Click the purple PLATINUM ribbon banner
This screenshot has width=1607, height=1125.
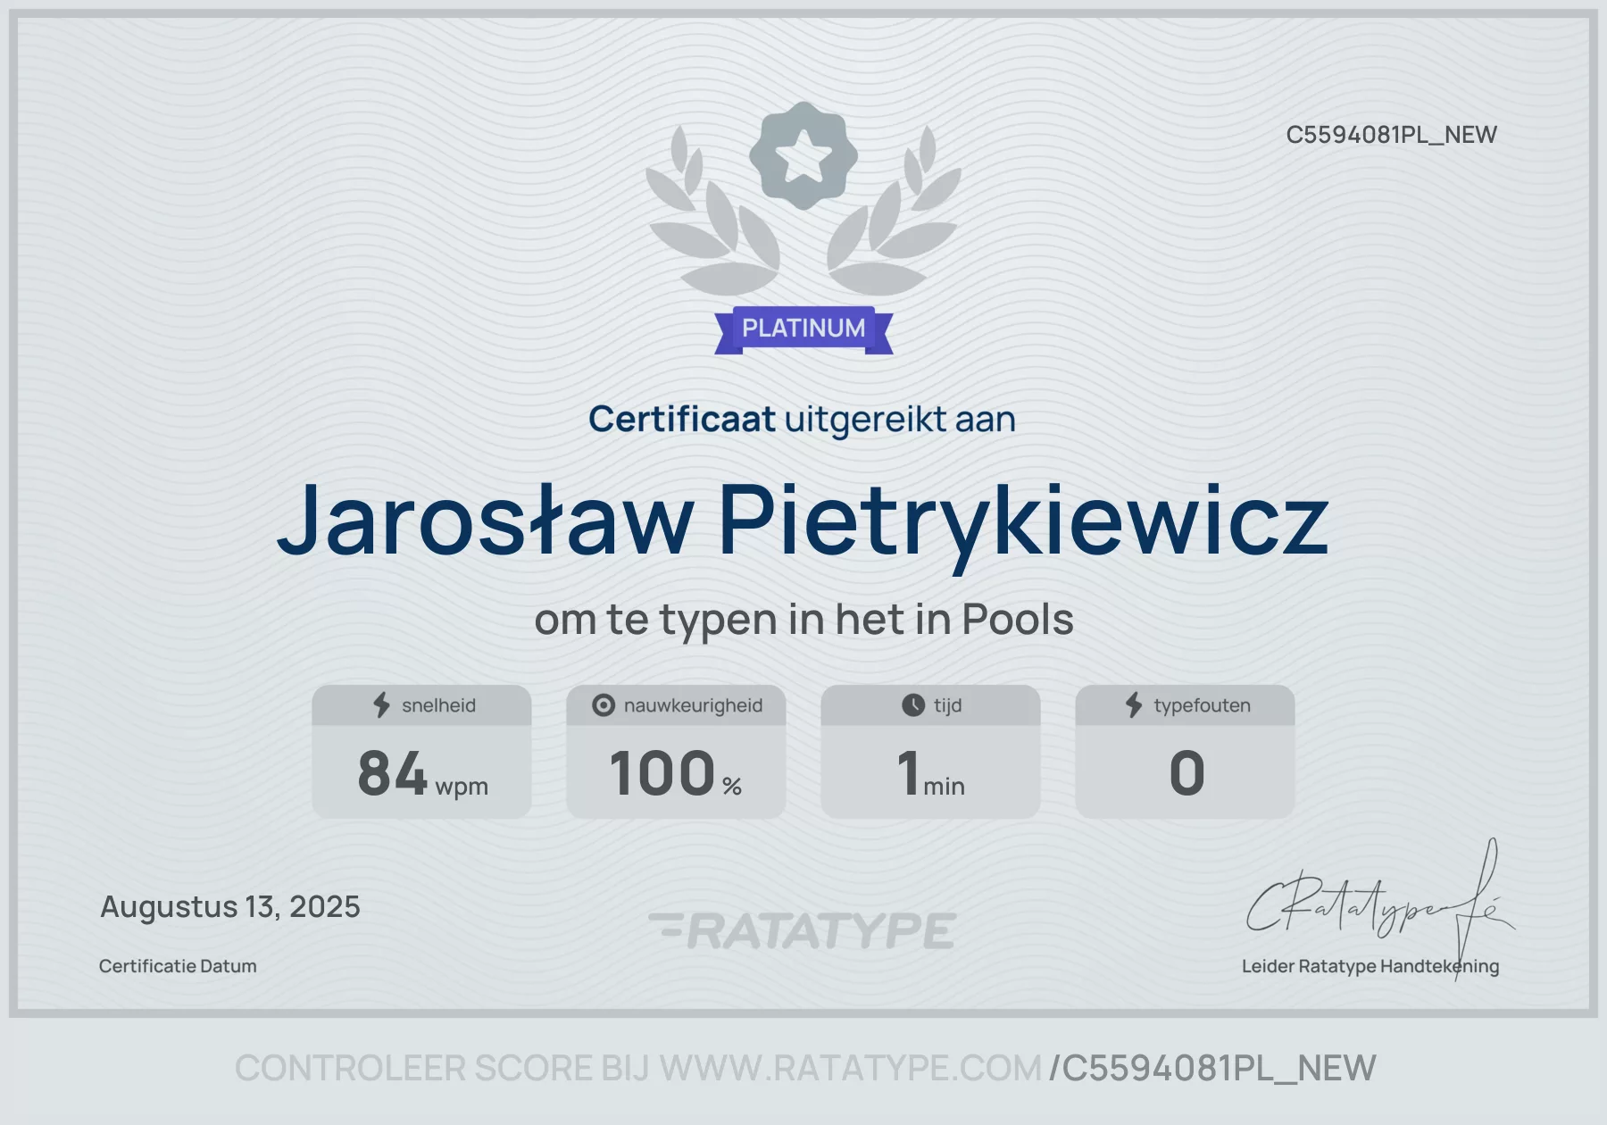[x=803, y=329]
